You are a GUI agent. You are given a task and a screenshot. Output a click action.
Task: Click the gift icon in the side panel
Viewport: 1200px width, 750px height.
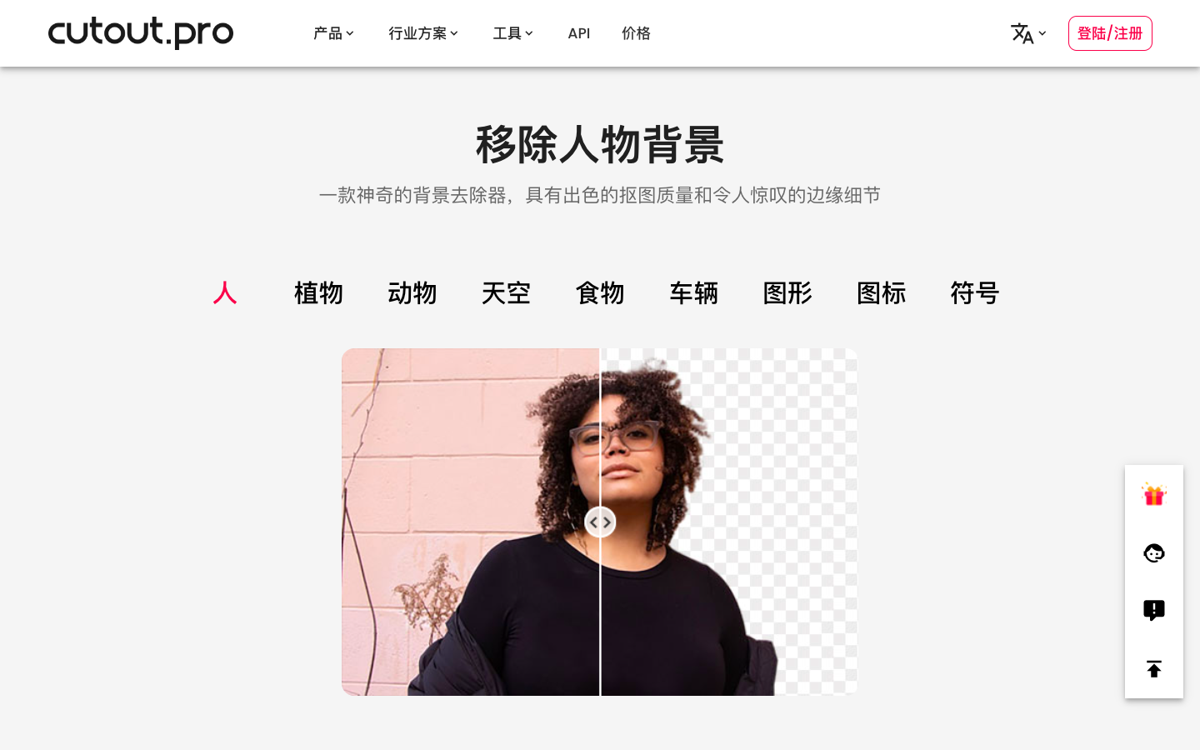(1154, 494)
